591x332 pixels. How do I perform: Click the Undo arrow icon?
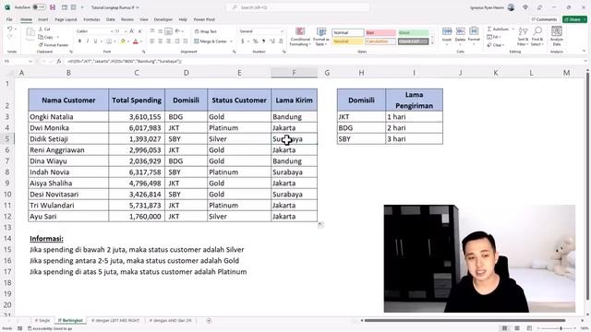coord(10,29)
